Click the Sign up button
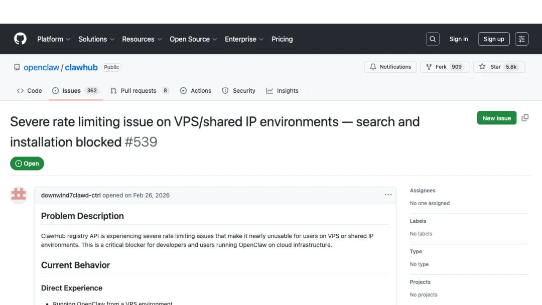542x305 pixels. coord(493,39)
